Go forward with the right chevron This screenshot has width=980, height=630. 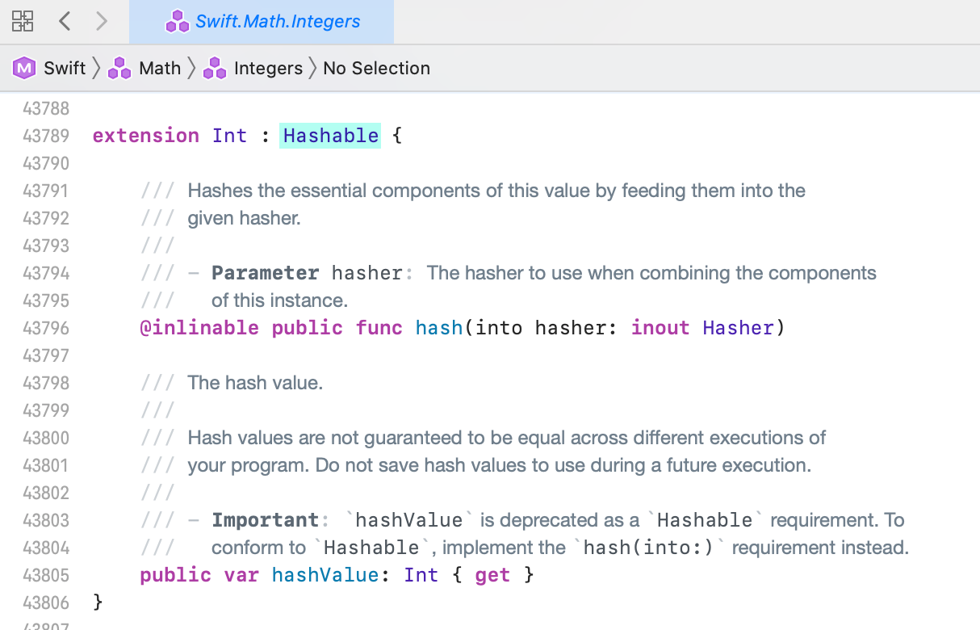(x=101, y=21)
